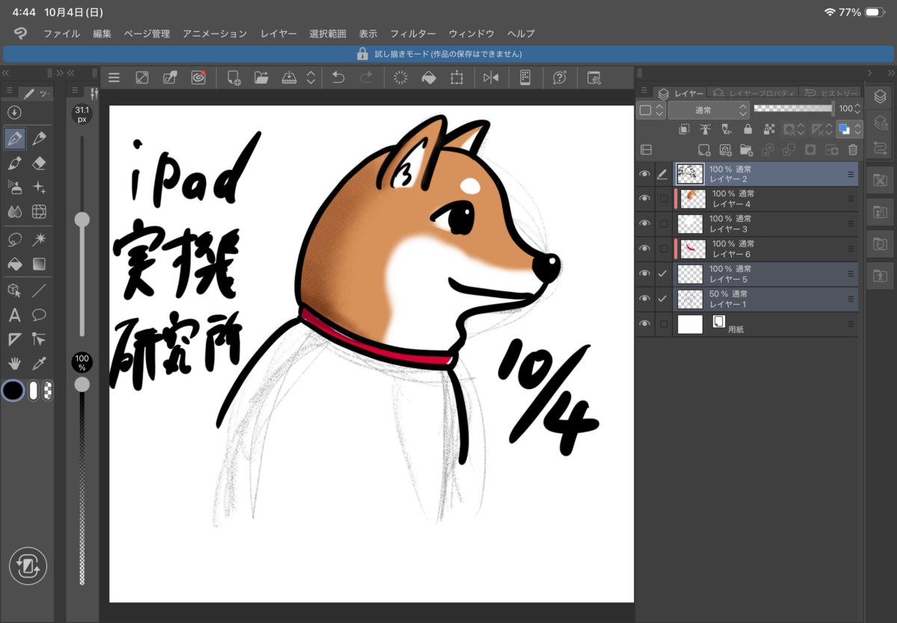Viewport: 897px width, 623px height.
Task: Hide the 用紙 paper layer eye icon
Action: pos(644,323)
